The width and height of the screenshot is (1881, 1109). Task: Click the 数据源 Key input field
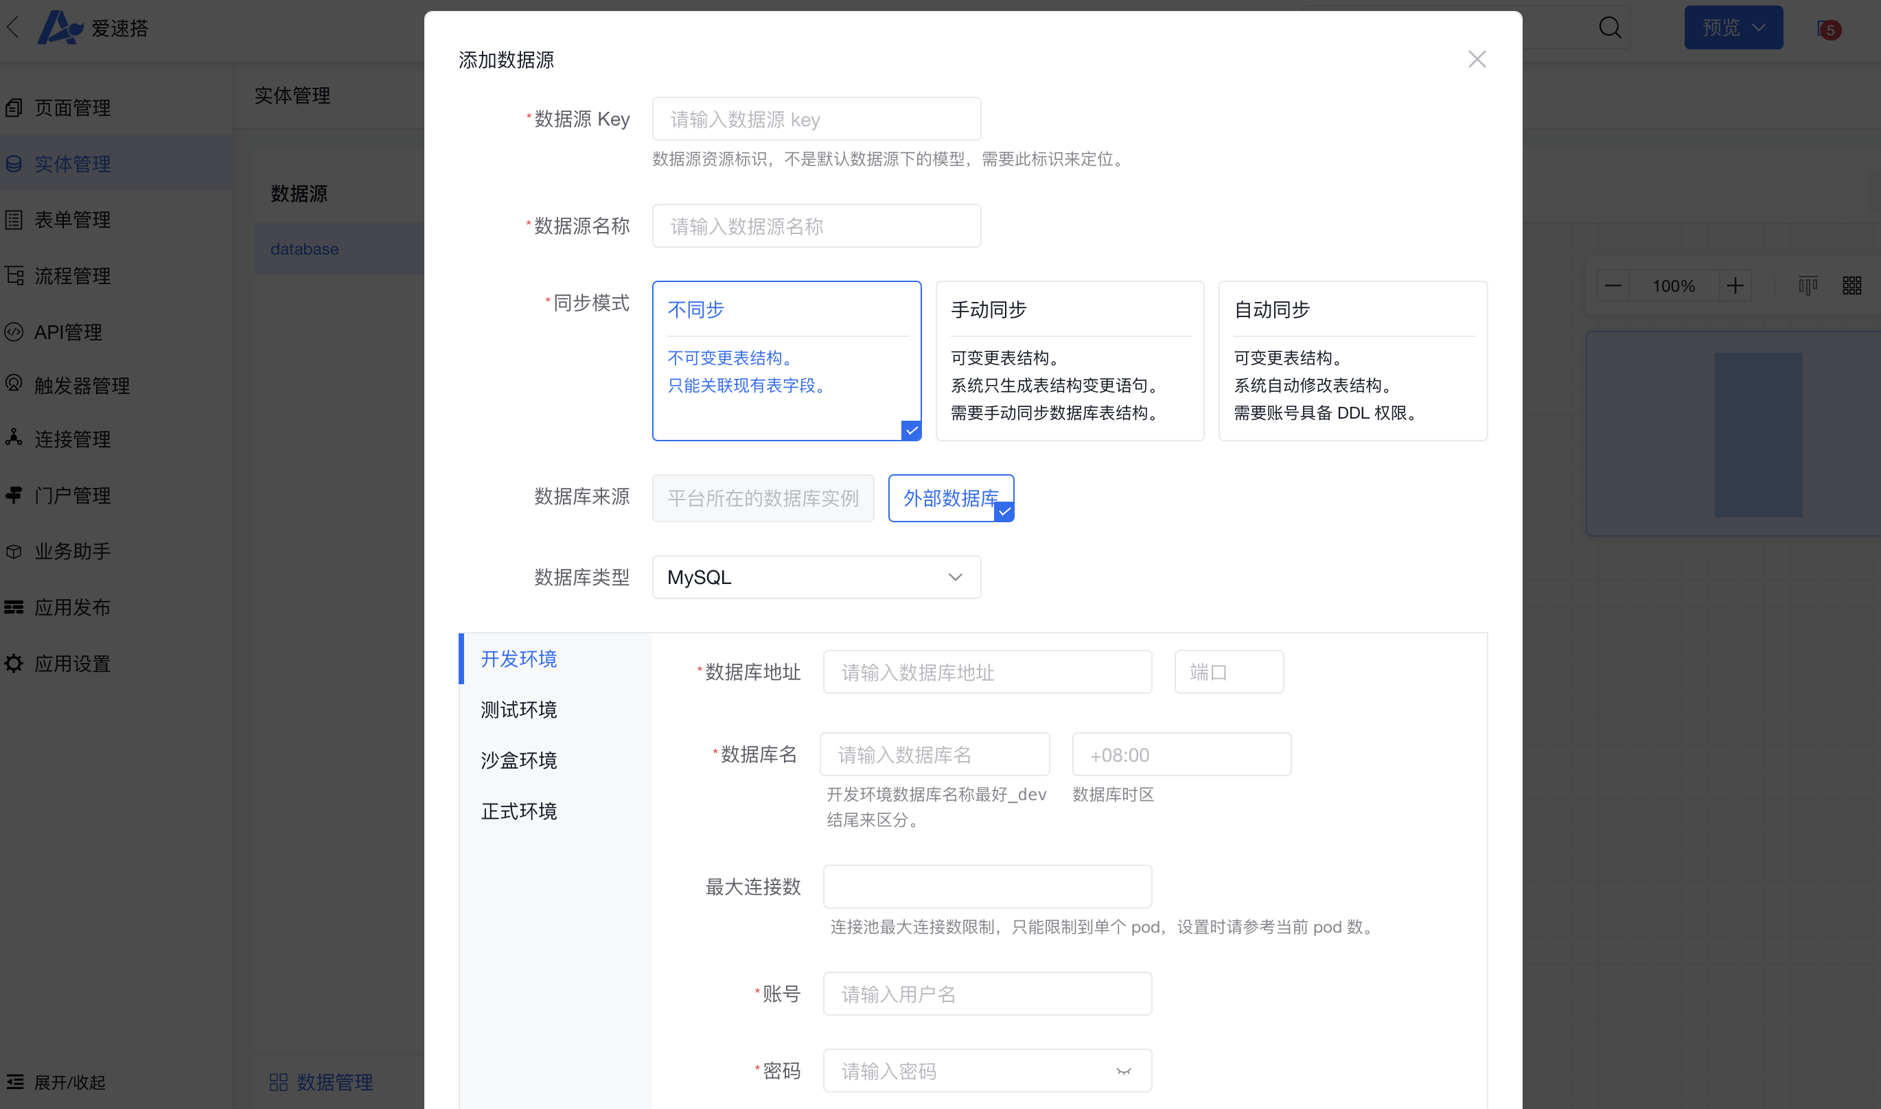(x=816, y=119)
